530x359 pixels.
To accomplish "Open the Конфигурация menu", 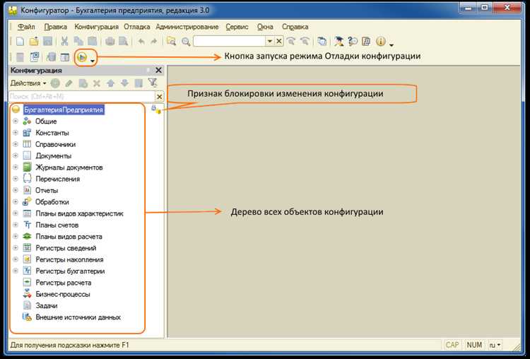I will (x=97, y=26).
